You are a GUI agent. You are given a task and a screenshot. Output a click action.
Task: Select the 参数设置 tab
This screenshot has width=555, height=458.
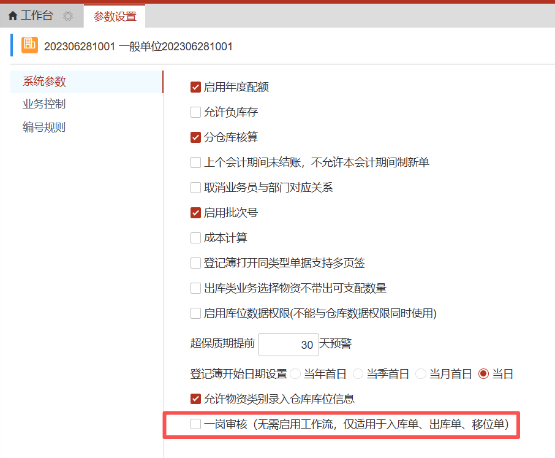pos(115,17)
